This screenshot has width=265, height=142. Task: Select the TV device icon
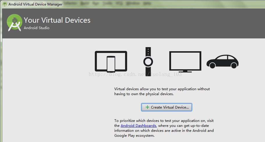point(185,62)
